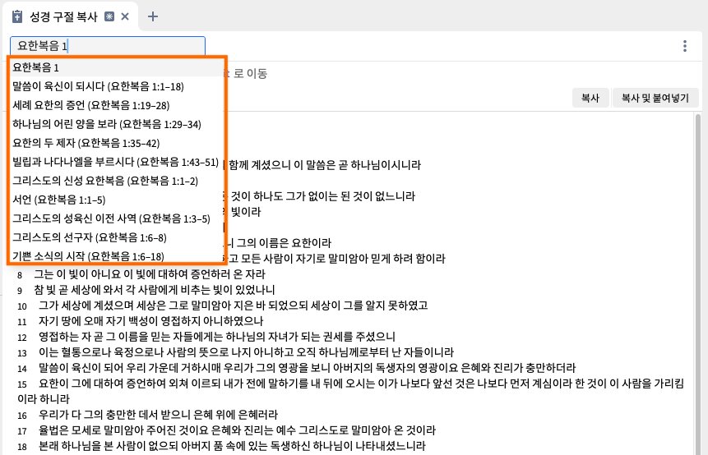Click verse 10 text 그가 세상에 계셨으며
The image size is (708, 455).
[x=233, y=306]
